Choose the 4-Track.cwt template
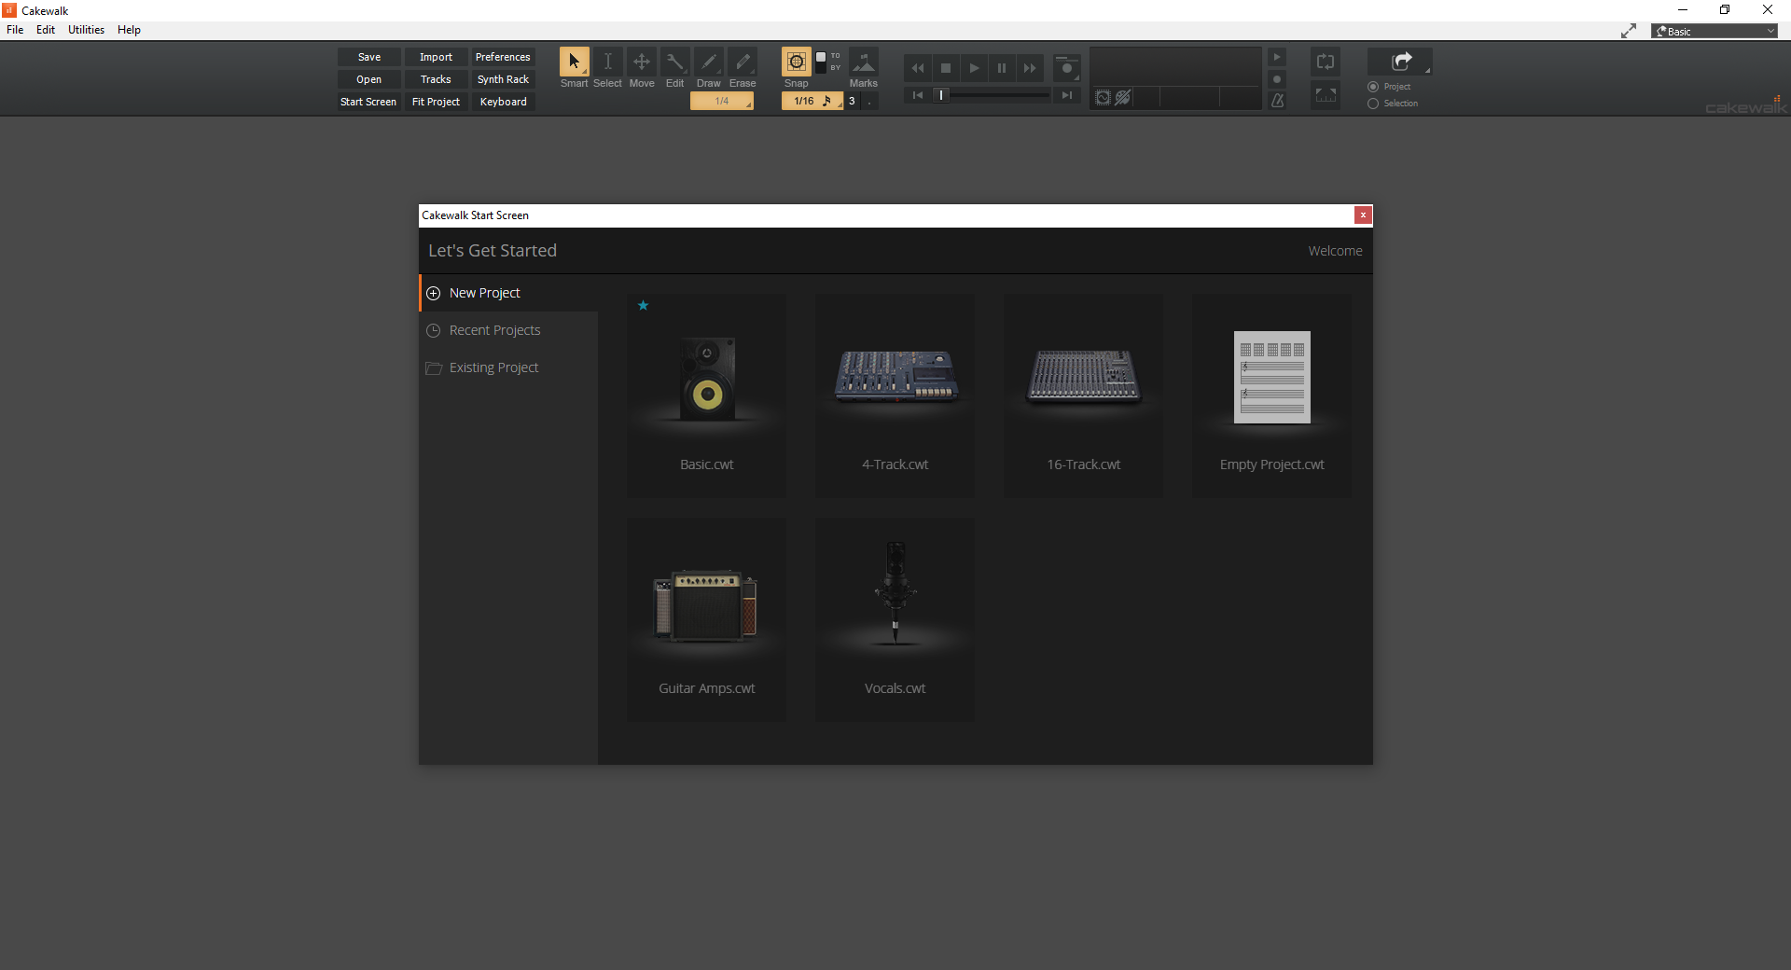Screen dimensions: 1791x970 pyautogui.click(x=895, y=395)
